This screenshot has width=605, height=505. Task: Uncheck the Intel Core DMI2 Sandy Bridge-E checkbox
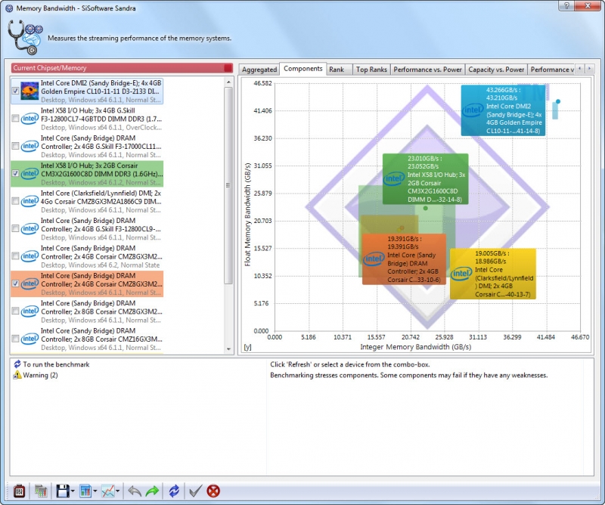coord(15,91)
